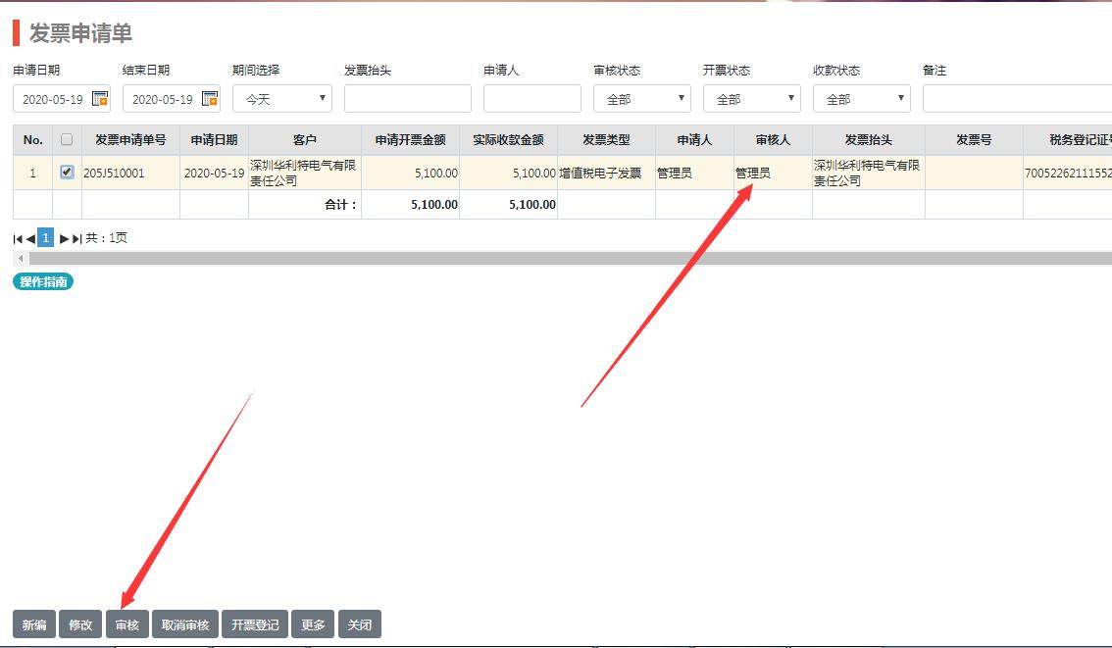Click the 审核 button
The height and width of the screenshot is (648, 1112).
click(x=127, y=624)
